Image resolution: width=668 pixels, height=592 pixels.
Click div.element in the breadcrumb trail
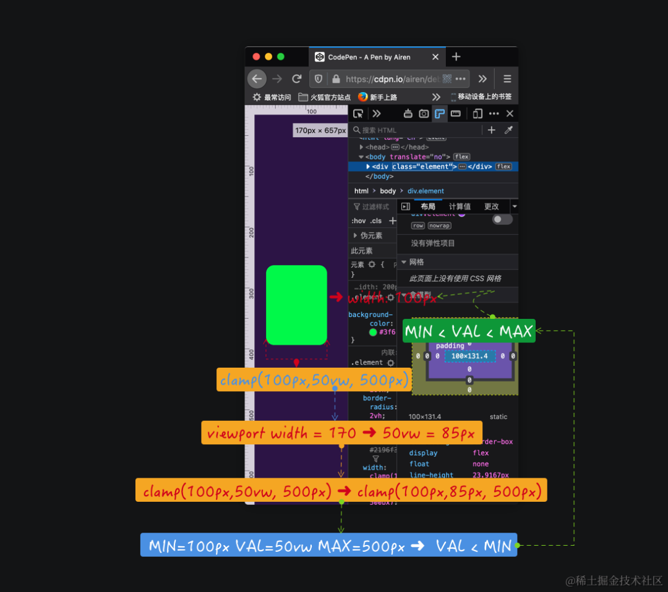point(426,191)
